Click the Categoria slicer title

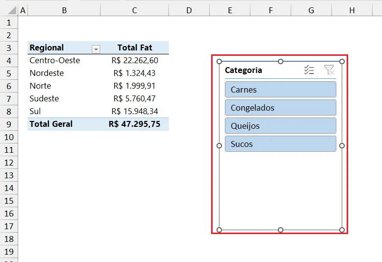[244, 70]
